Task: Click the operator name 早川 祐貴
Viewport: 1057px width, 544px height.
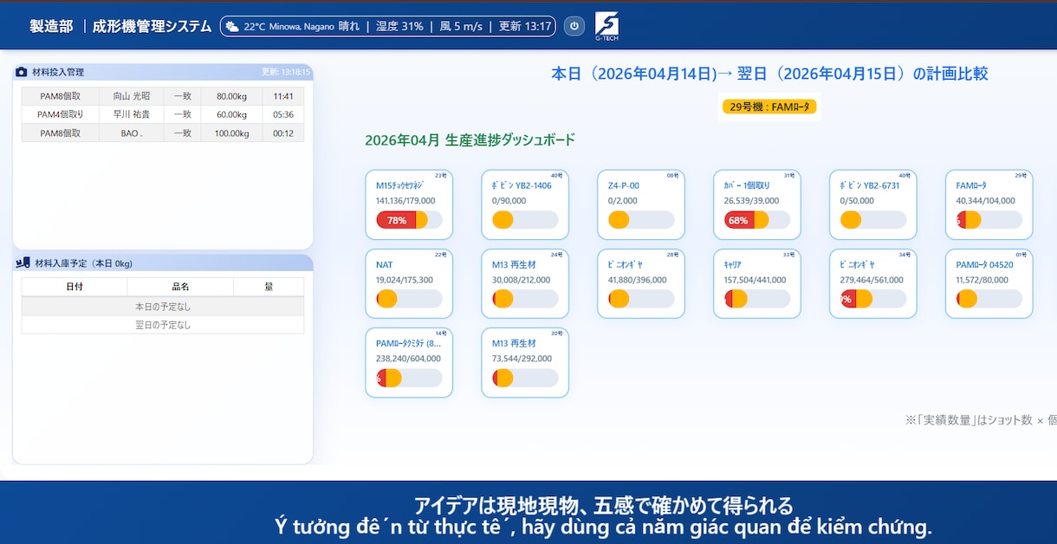Action: click(x=131, y=114)
